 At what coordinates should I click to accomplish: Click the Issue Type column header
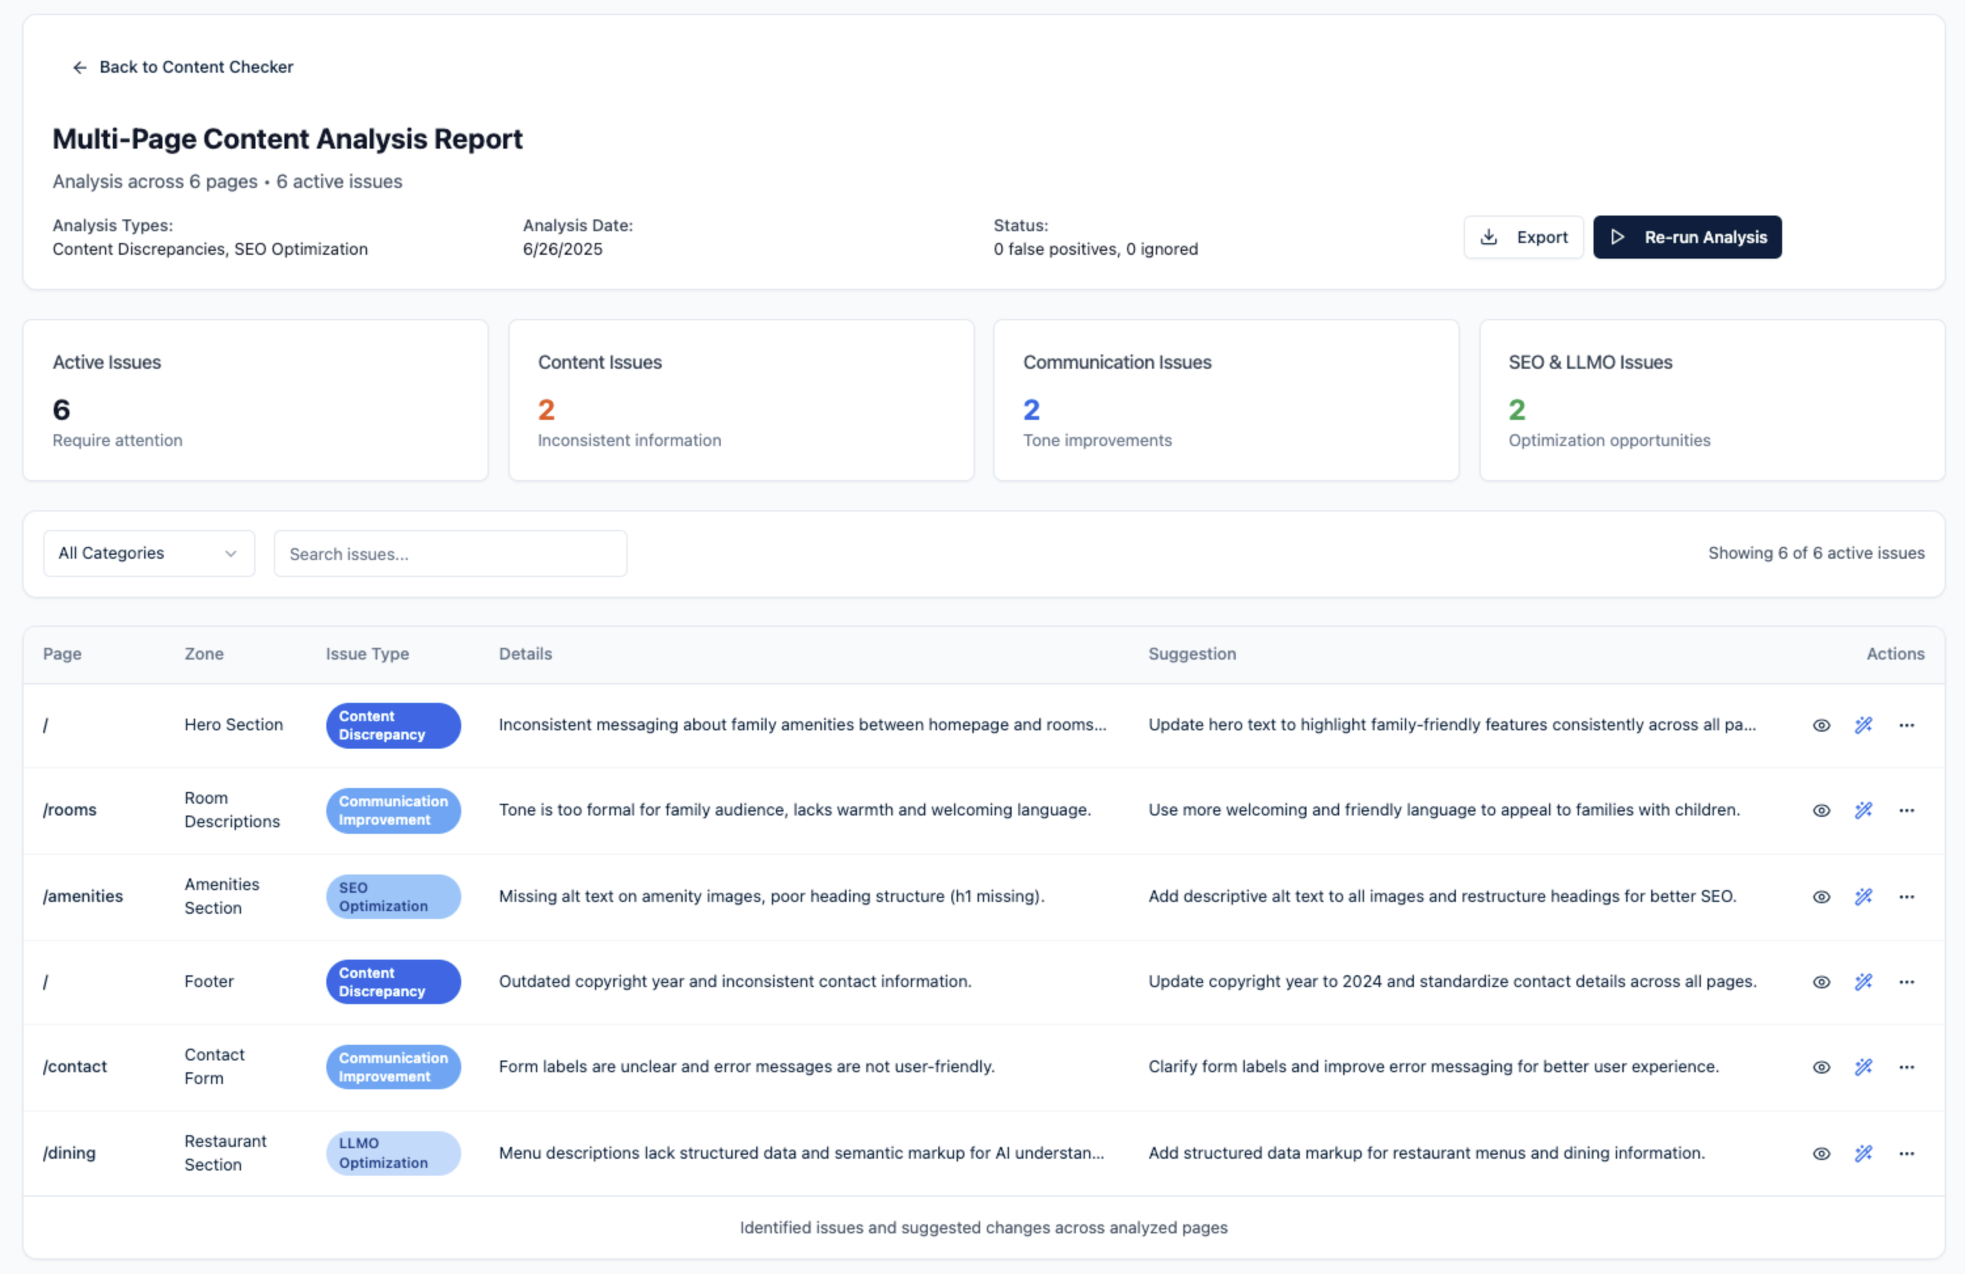[x=368, y=654]
